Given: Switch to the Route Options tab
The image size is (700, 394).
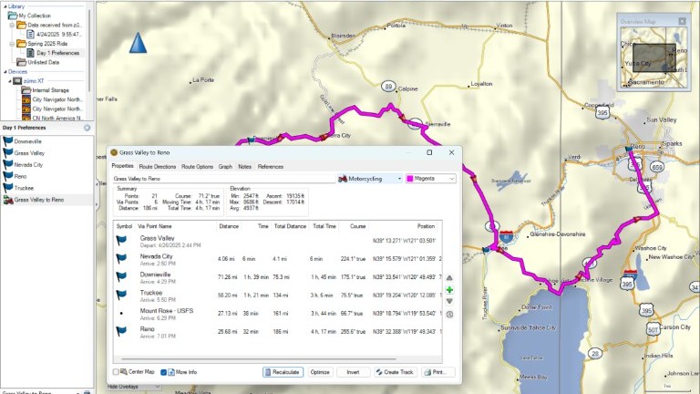Looking at the screenshot, I should 197,167.
